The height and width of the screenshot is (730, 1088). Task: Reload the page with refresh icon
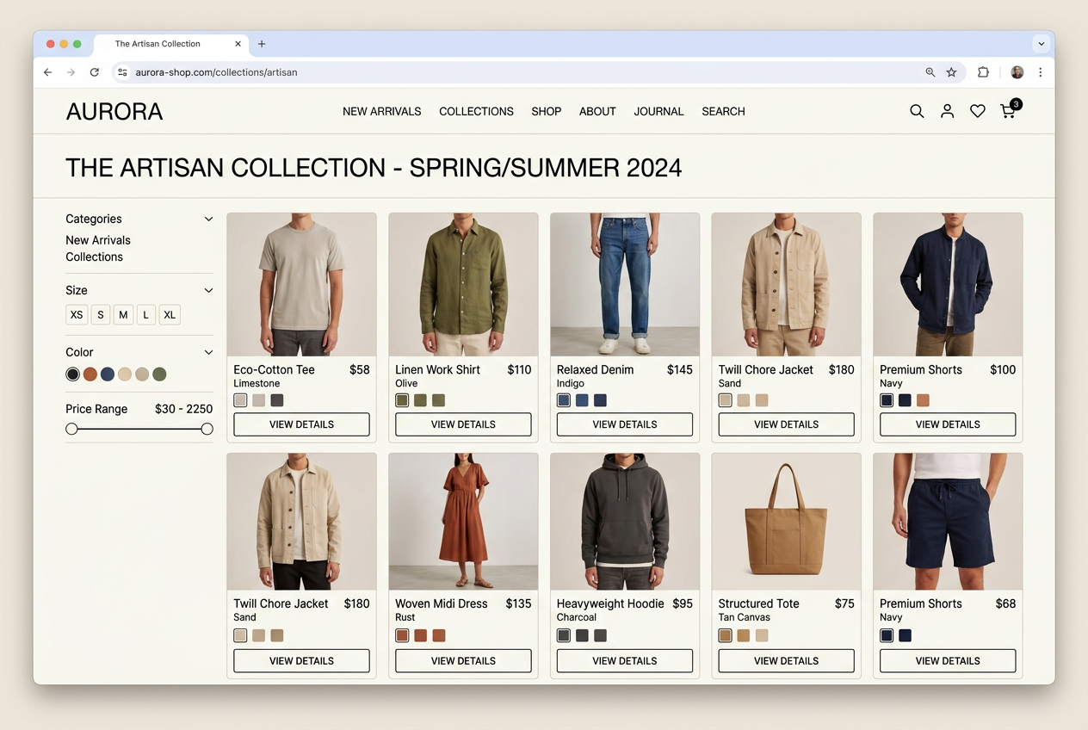[95, 72]
